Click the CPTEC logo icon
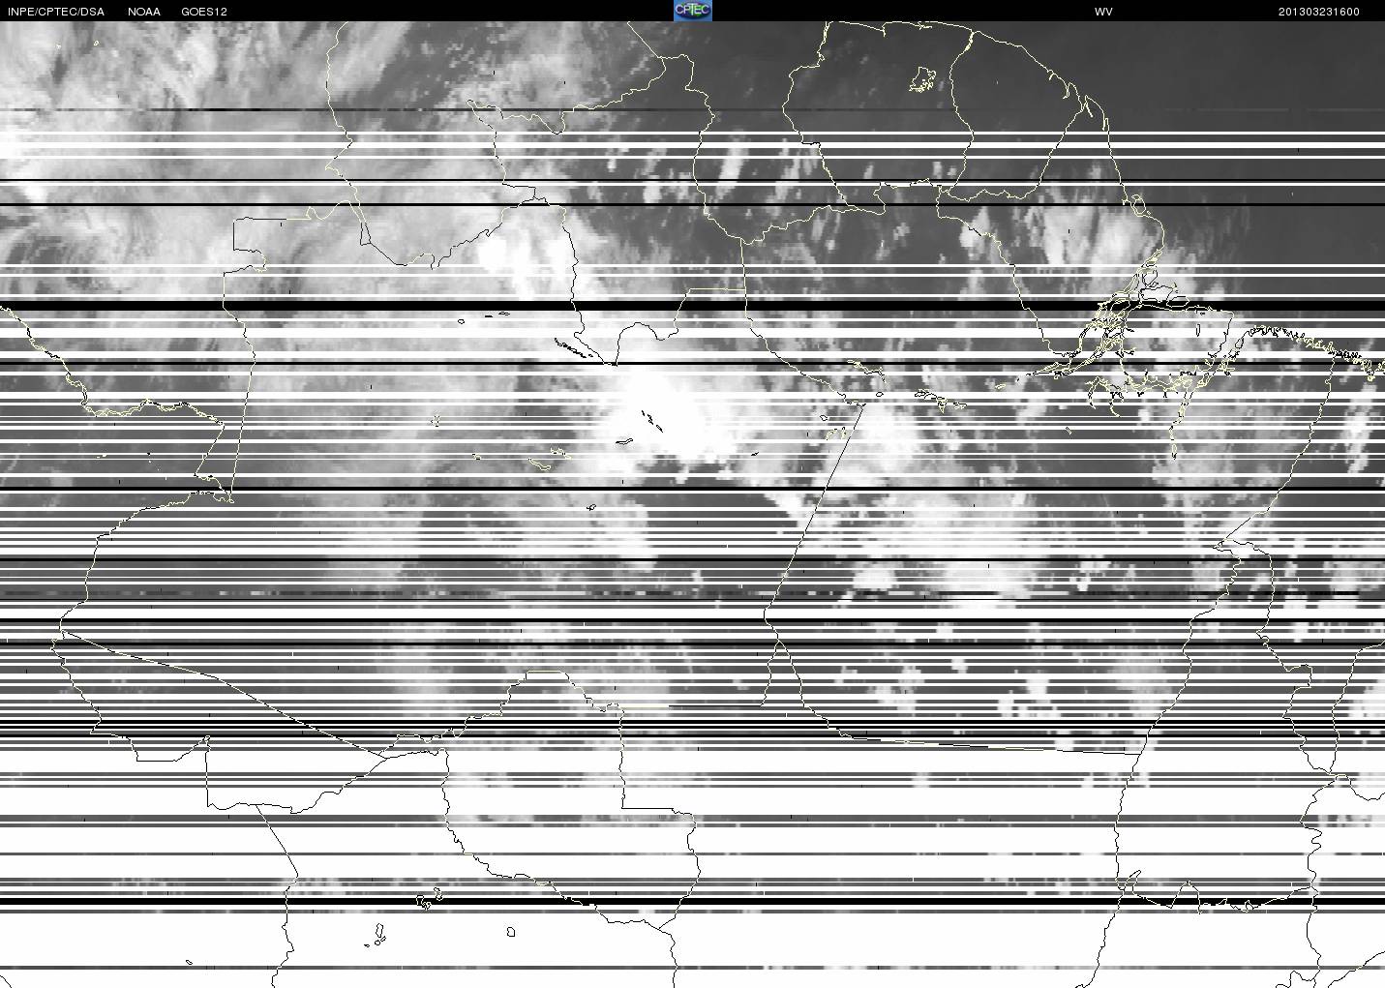 pyautogui.click(x=693, y=11)
